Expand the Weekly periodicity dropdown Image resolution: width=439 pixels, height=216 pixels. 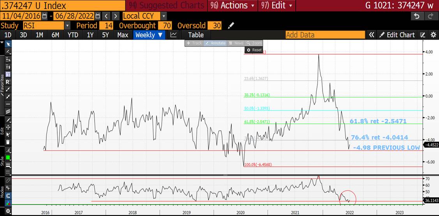point(149,35)
